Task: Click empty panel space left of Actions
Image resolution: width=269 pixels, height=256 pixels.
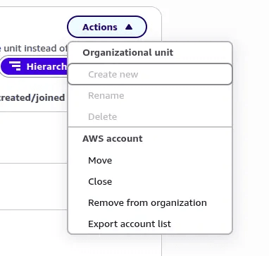Action: click(x=33, y=27)
